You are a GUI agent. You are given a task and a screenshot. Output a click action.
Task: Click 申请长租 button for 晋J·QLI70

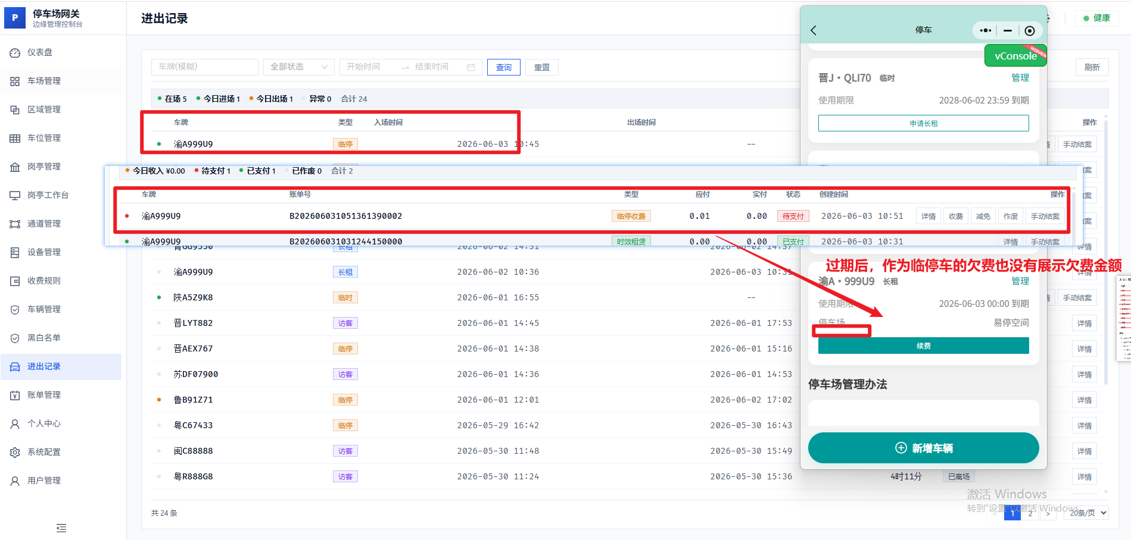[x=924, y=123]
